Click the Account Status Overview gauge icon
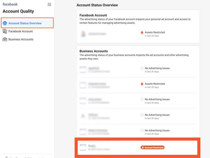 [x=5, y=23]
